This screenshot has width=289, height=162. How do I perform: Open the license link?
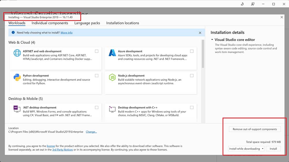(x=51, y=146)
